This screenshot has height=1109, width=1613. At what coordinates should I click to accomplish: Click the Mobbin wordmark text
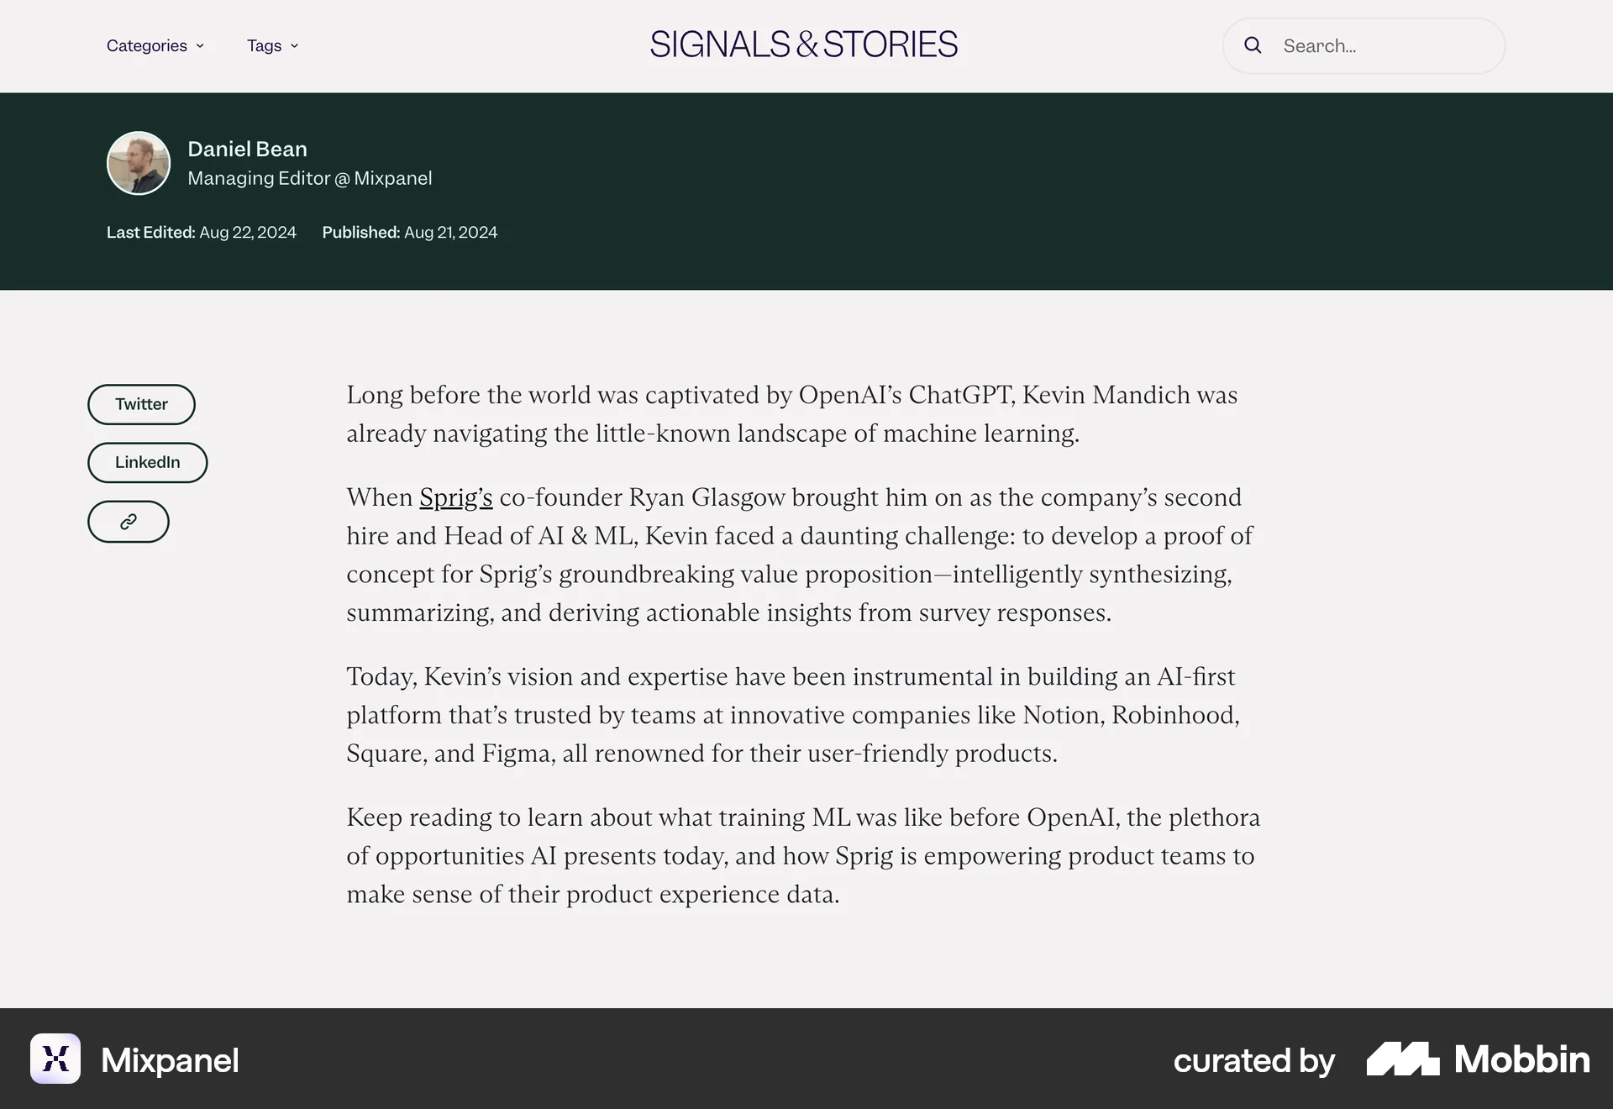pos(1521,1059)
